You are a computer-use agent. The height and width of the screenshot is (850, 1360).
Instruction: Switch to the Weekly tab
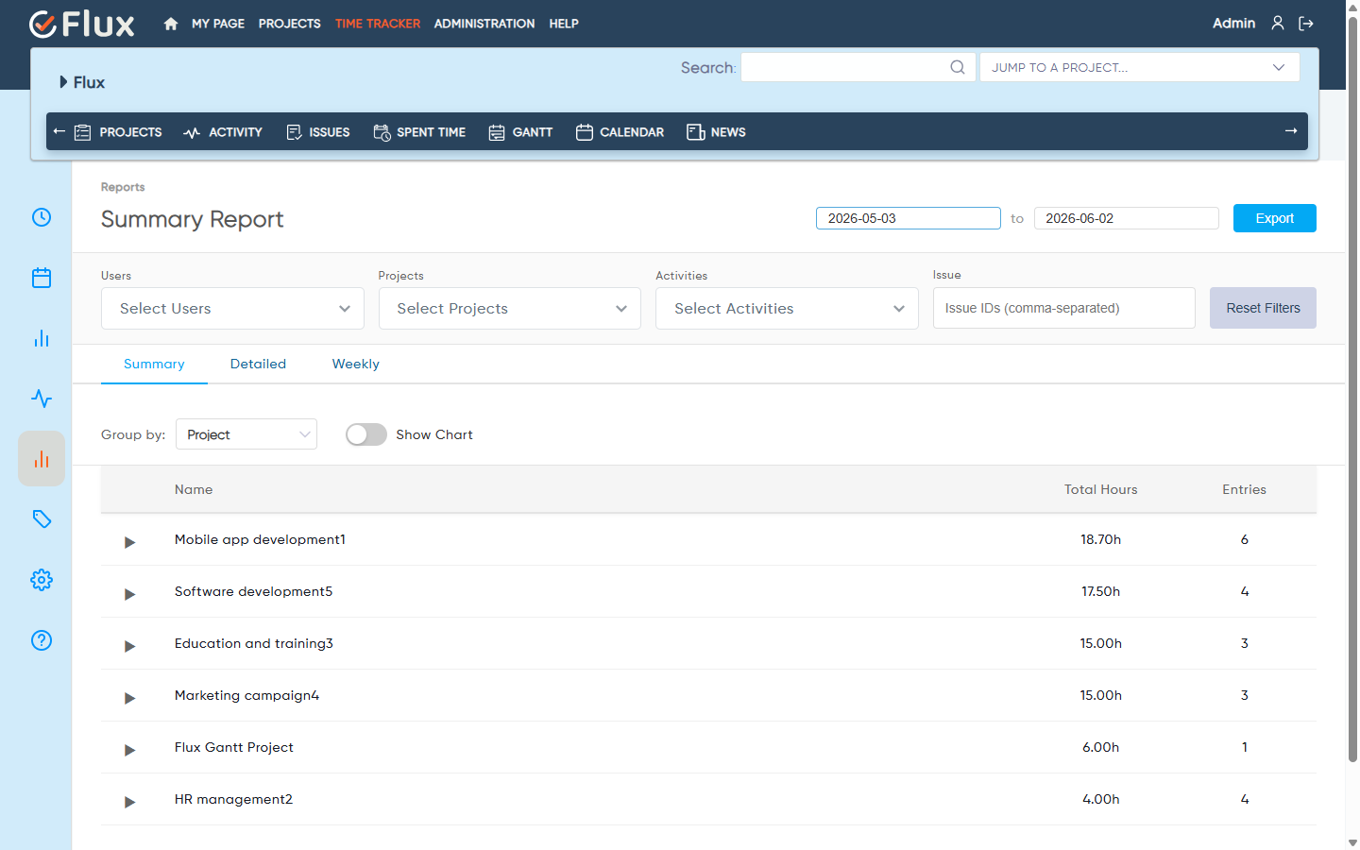pyautogui.click(x=356, y=365)
